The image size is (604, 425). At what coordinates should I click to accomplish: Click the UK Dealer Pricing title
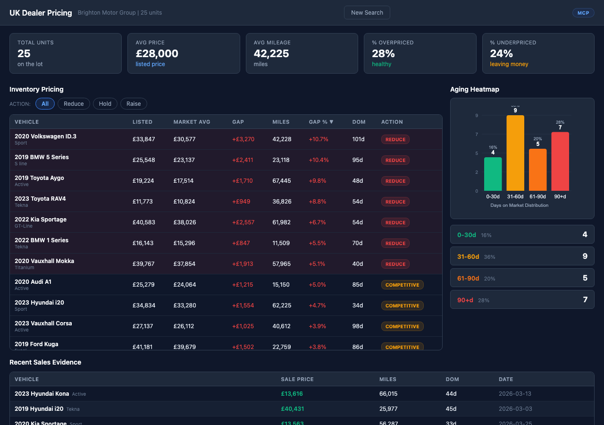[41, 13]
